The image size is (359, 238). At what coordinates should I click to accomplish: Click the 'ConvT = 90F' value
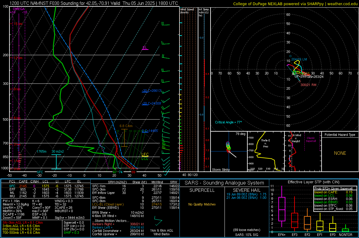41,208
